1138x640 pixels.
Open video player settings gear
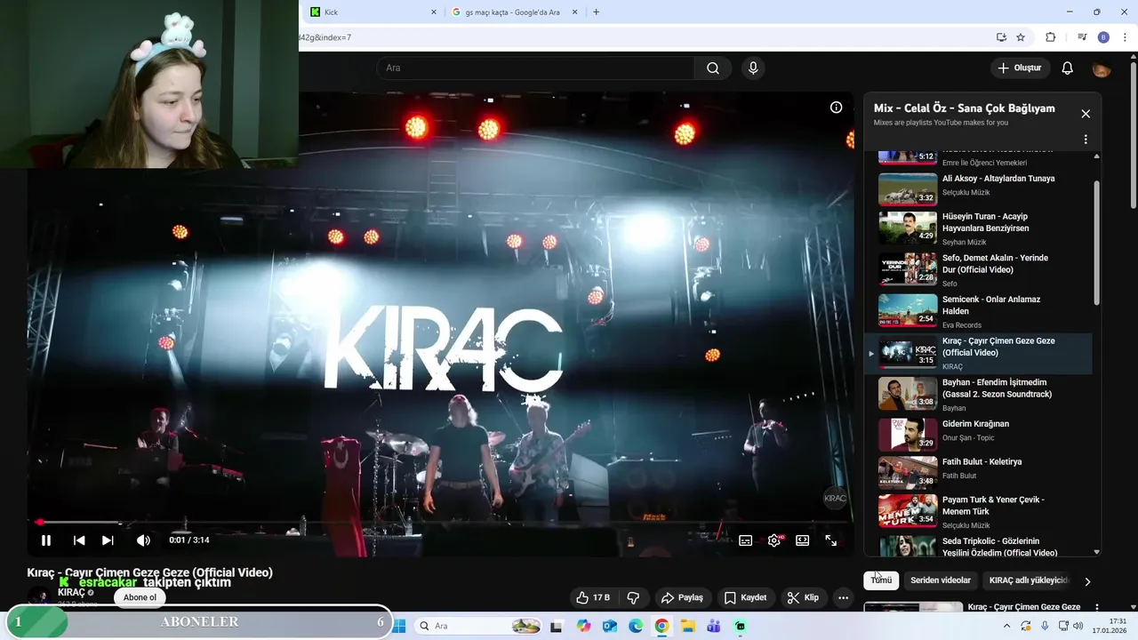tap(774, 540)
